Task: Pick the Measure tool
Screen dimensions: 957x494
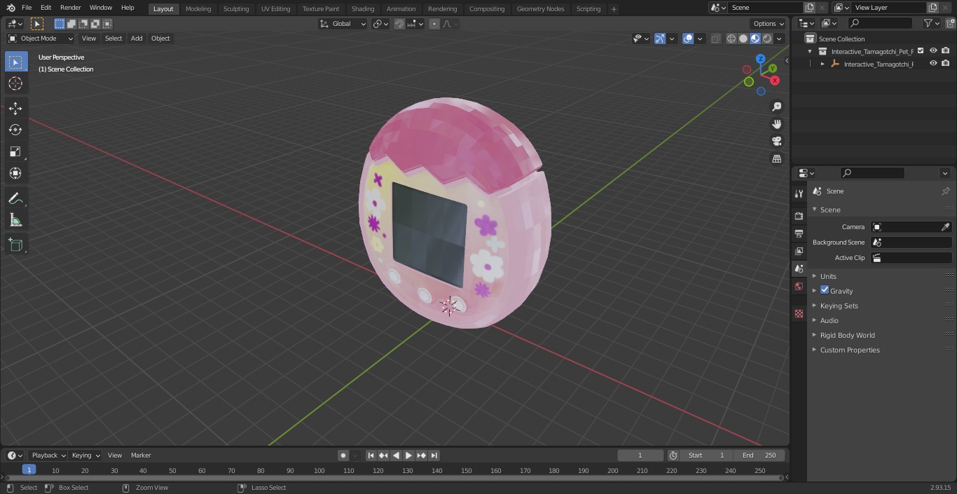Action: click(x=15, y=221)
